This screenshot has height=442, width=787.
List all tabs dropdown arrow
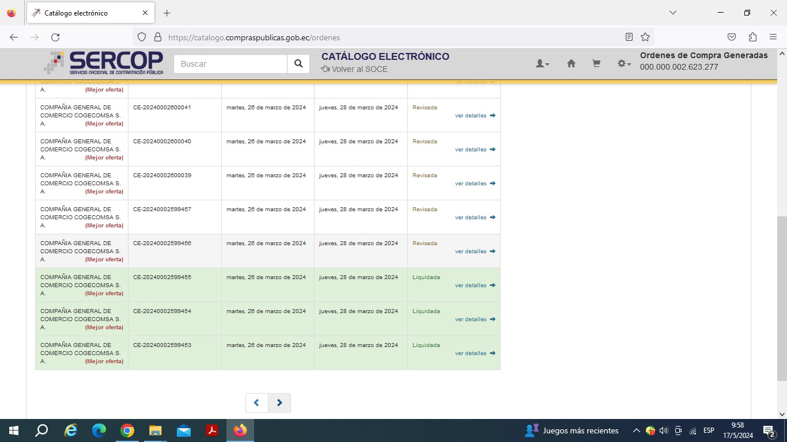point(672,13)
